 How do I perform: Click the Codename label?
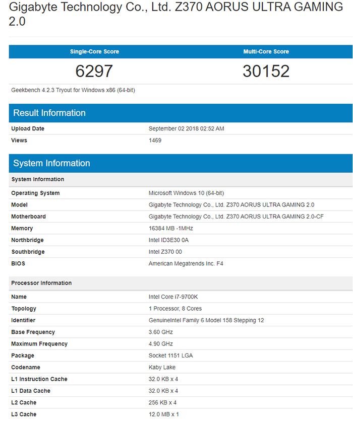25,367
